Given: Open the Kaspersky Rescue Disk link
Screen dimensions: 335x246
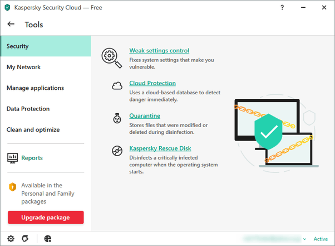Looking at the screenshot, I should tap(160, 148).
